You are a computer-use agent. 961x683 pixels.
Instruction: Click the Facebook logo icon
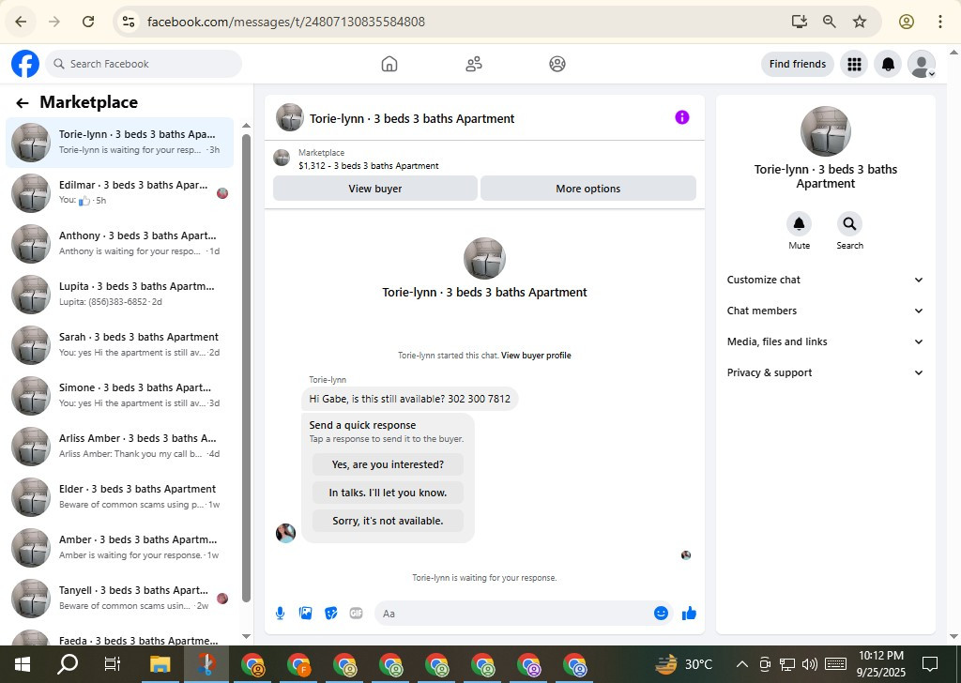25,64
